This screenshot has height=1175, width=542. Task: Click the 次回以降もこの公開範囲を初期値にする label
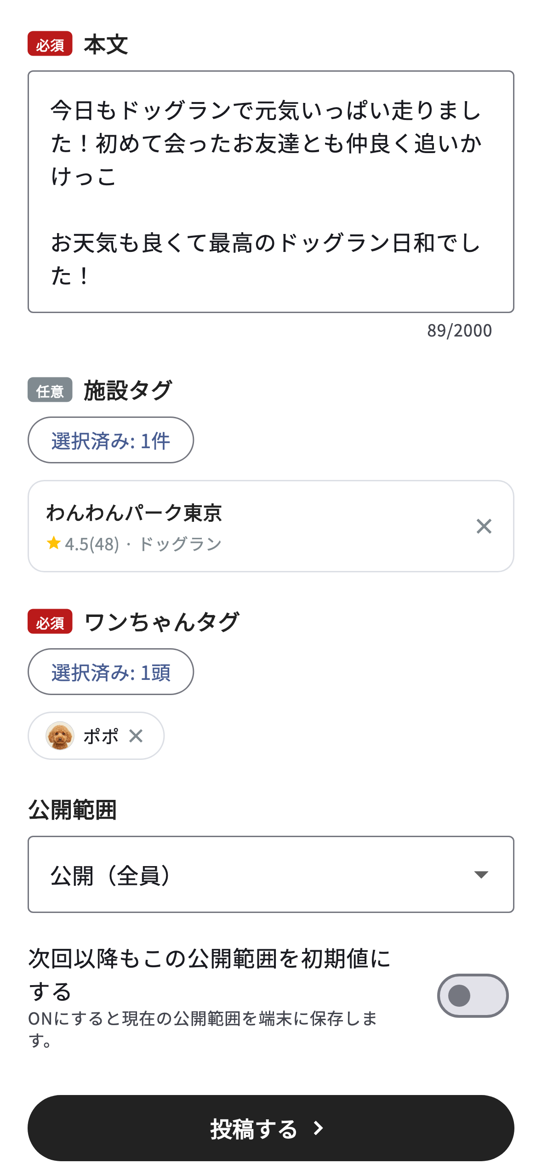point(209,975)
